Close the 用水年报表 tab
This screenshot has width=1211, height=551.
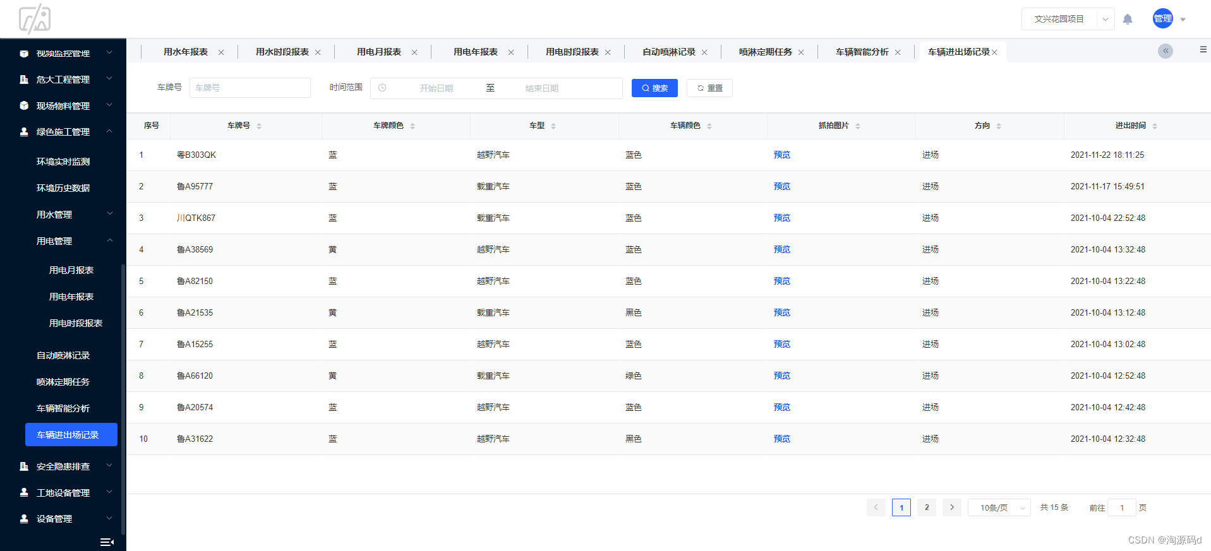tap(221, 52)
